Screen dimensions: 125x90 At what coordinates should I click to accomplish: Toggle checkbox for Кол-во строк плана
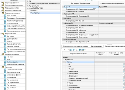click(124, 80)
